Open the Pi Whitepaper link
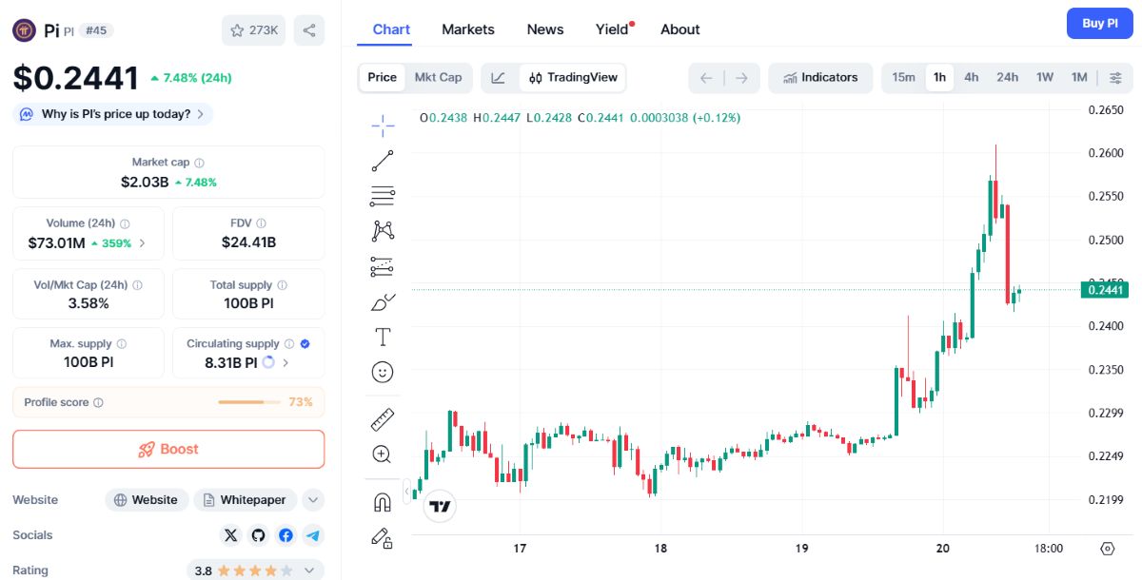Image resolution: width=1142 pixels, height=580 pixels. [246, 500]
